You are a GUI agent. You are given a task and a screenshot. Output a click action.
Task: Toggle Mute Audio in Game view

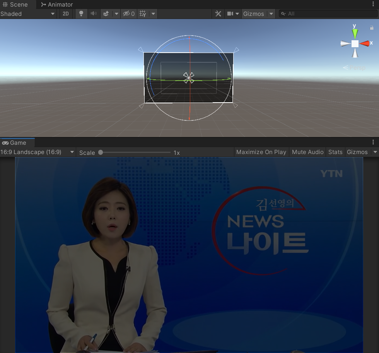coord(308,152)
